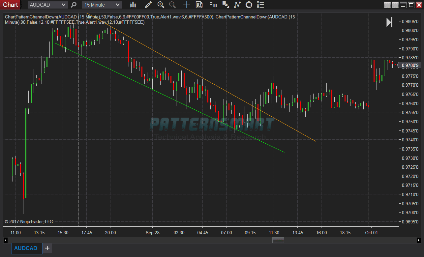Toggle the order entry display icon
The width and height of the screenshot is (424, 257).
tap(213, 5)
